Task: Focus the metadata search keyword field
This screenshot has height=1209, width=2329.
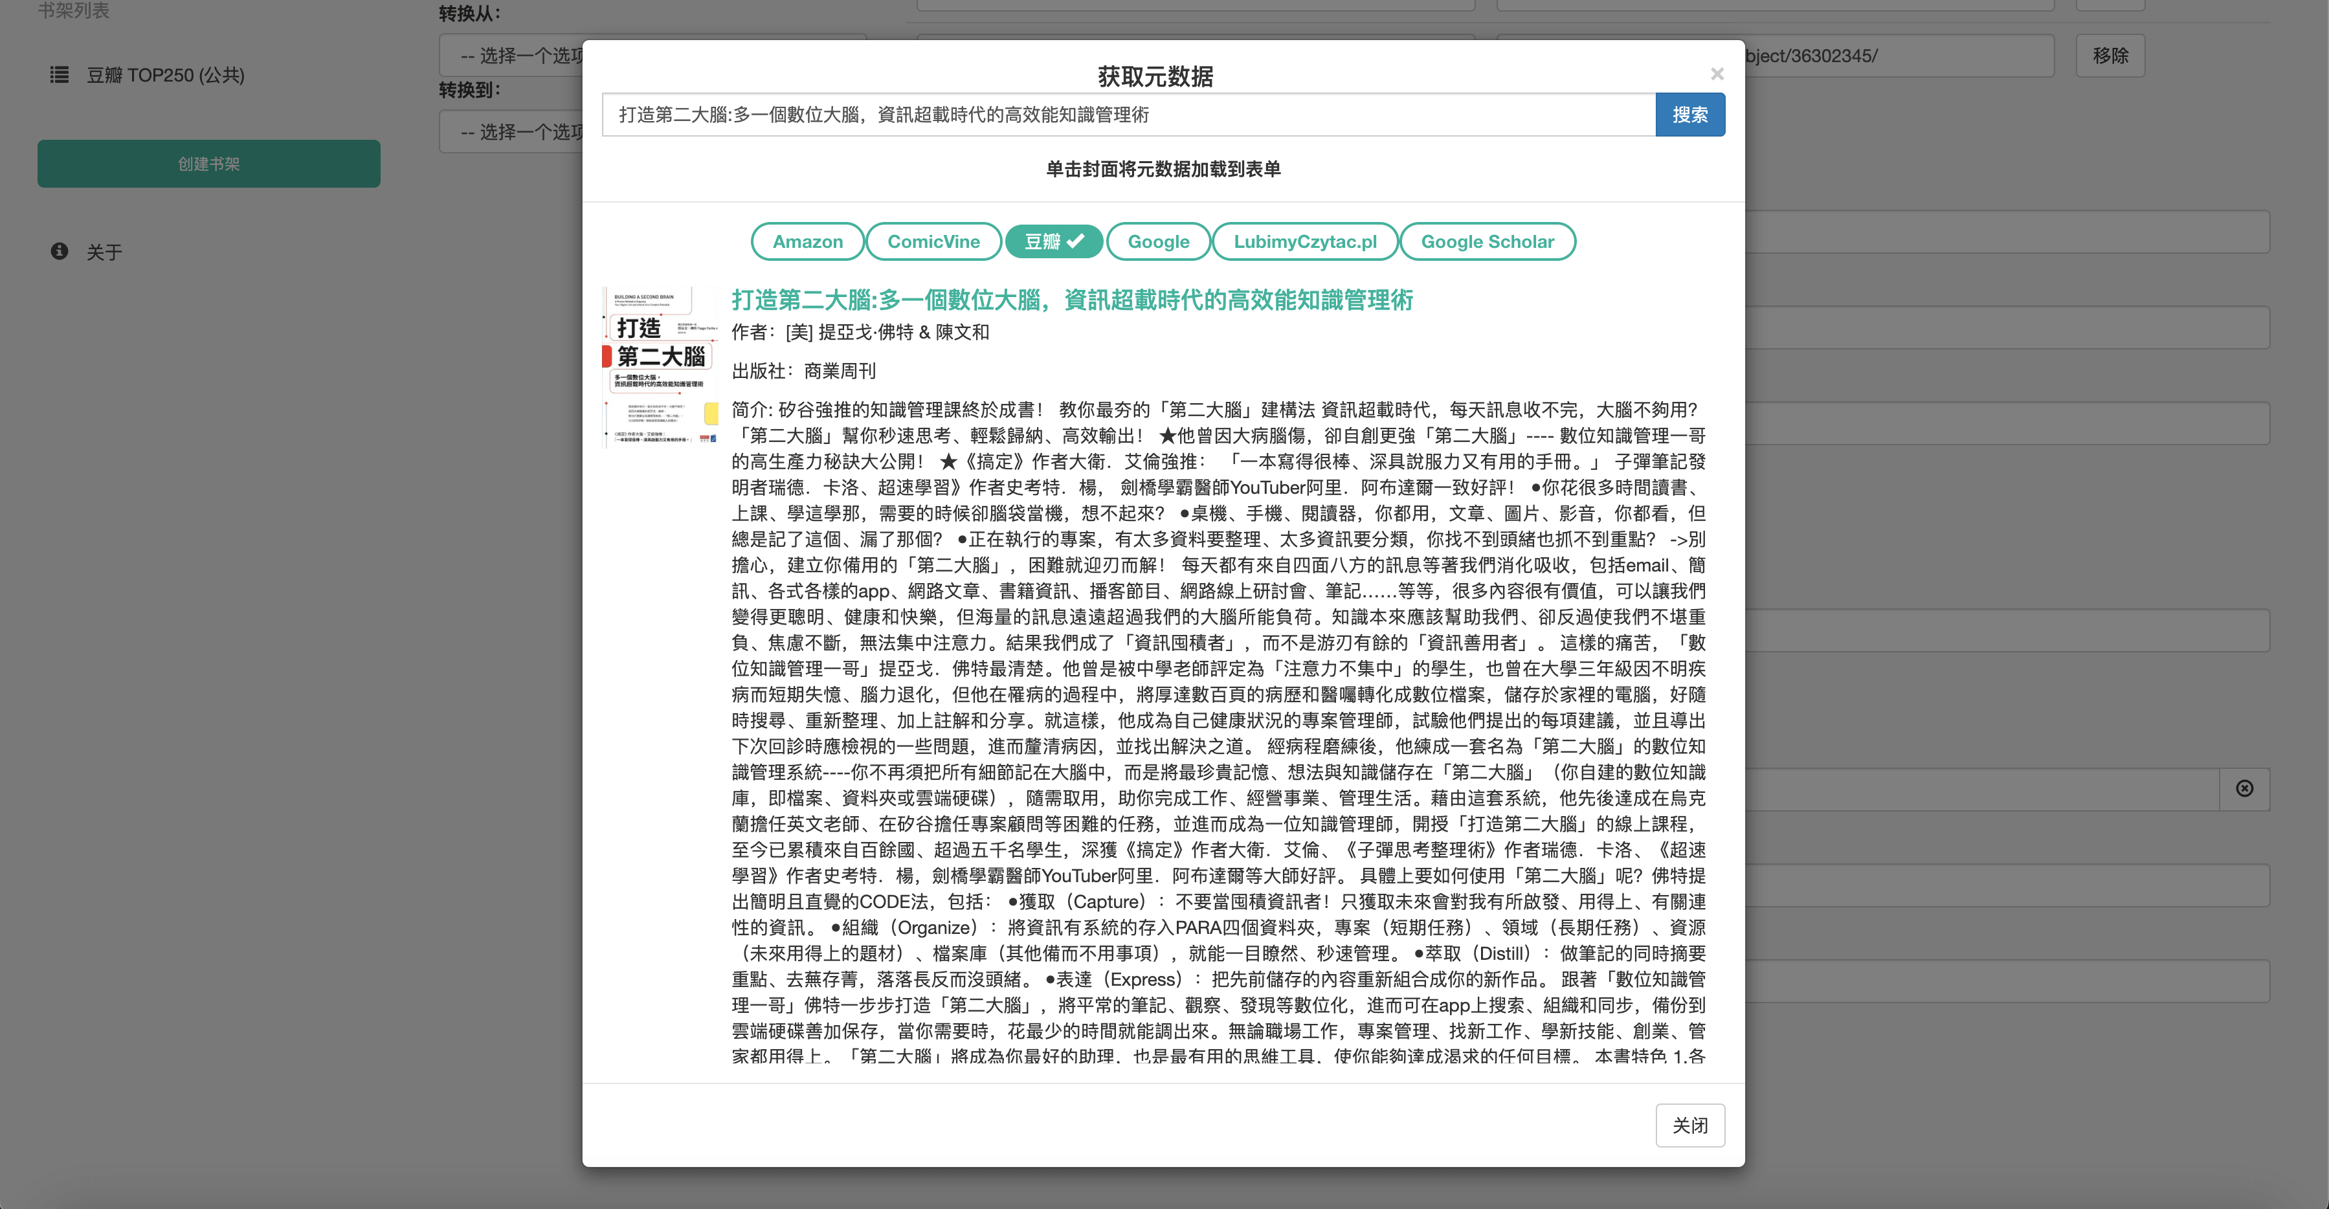Action: [1128, 115]
